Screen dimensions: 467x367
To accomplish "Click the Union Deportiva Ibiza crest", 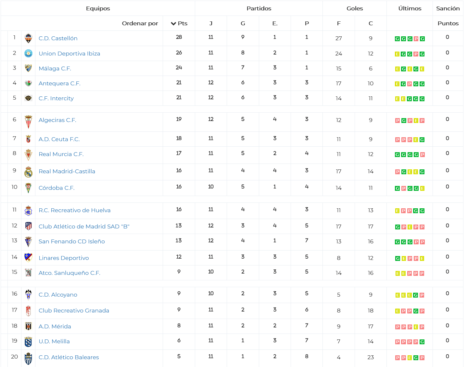I will tap(28, 53).
